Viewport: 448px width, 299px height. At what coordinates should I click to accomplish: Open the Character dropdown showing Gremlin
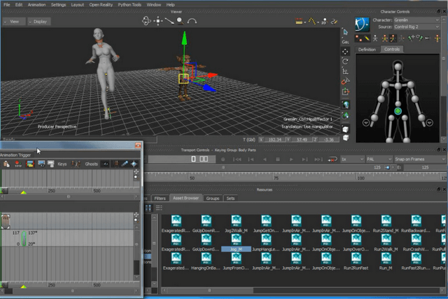pyautogui.click(x=418, y=20)
